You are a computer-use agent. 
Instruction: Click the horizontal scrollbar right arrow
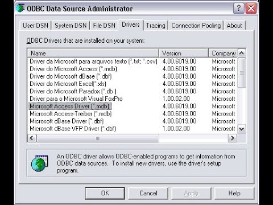pos(233,138)
